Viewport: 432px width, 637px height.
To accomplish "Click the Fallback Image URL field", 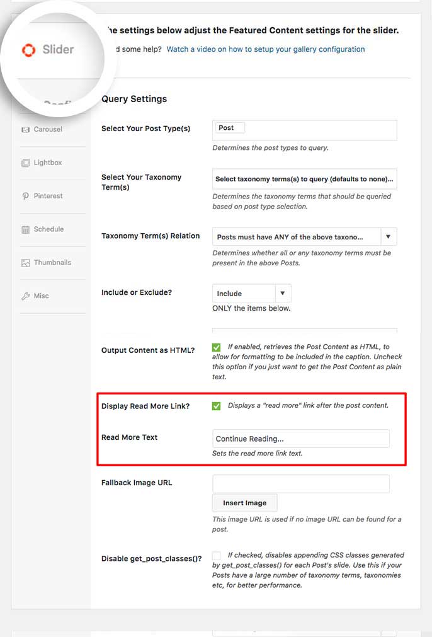I will click(x=301, y=484).
